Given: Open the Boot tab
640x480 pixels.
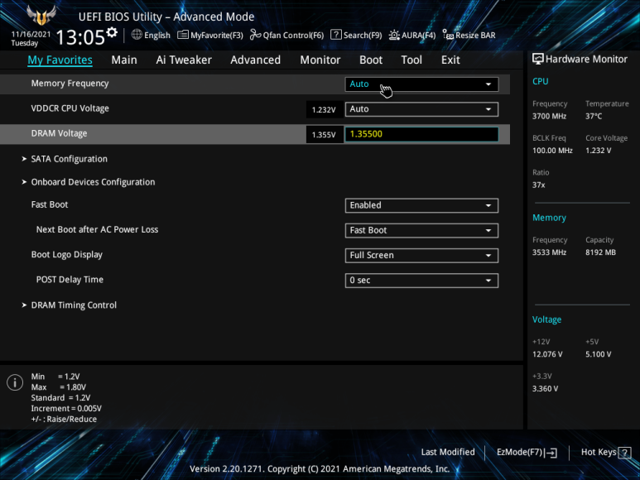Looking at the screenshot, I should click(x=371, y=60).
